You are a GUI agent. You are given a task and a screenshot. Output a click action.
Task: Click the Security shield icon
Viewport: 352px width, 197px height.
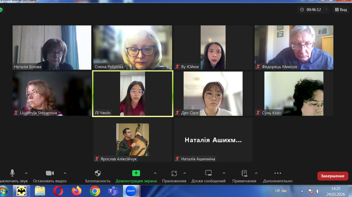98,173
